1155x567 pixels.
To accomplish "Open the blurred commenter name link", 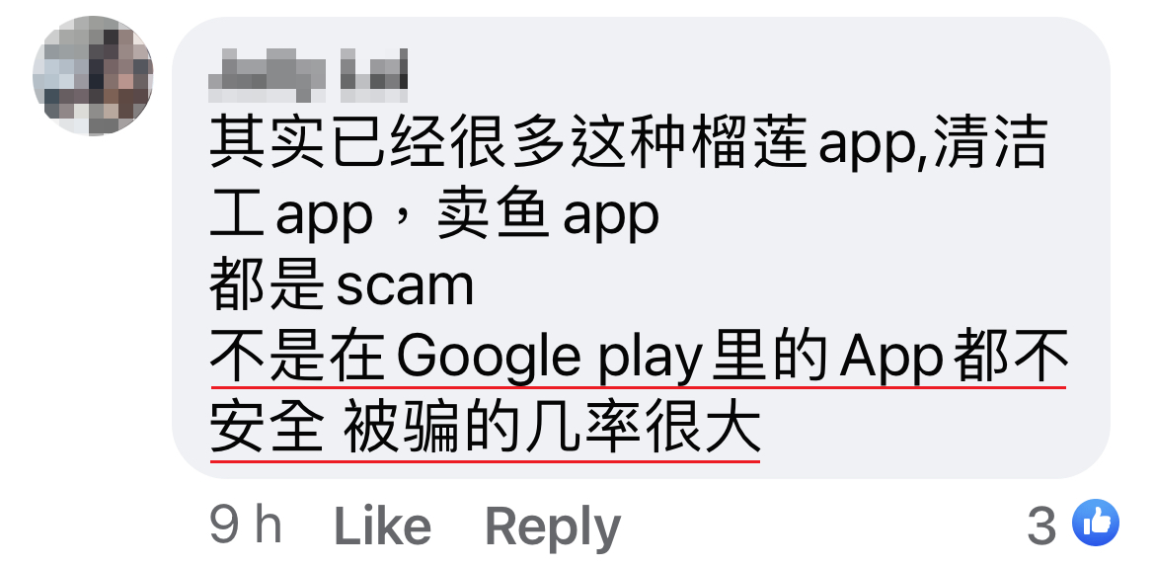I will pos(308,75).
